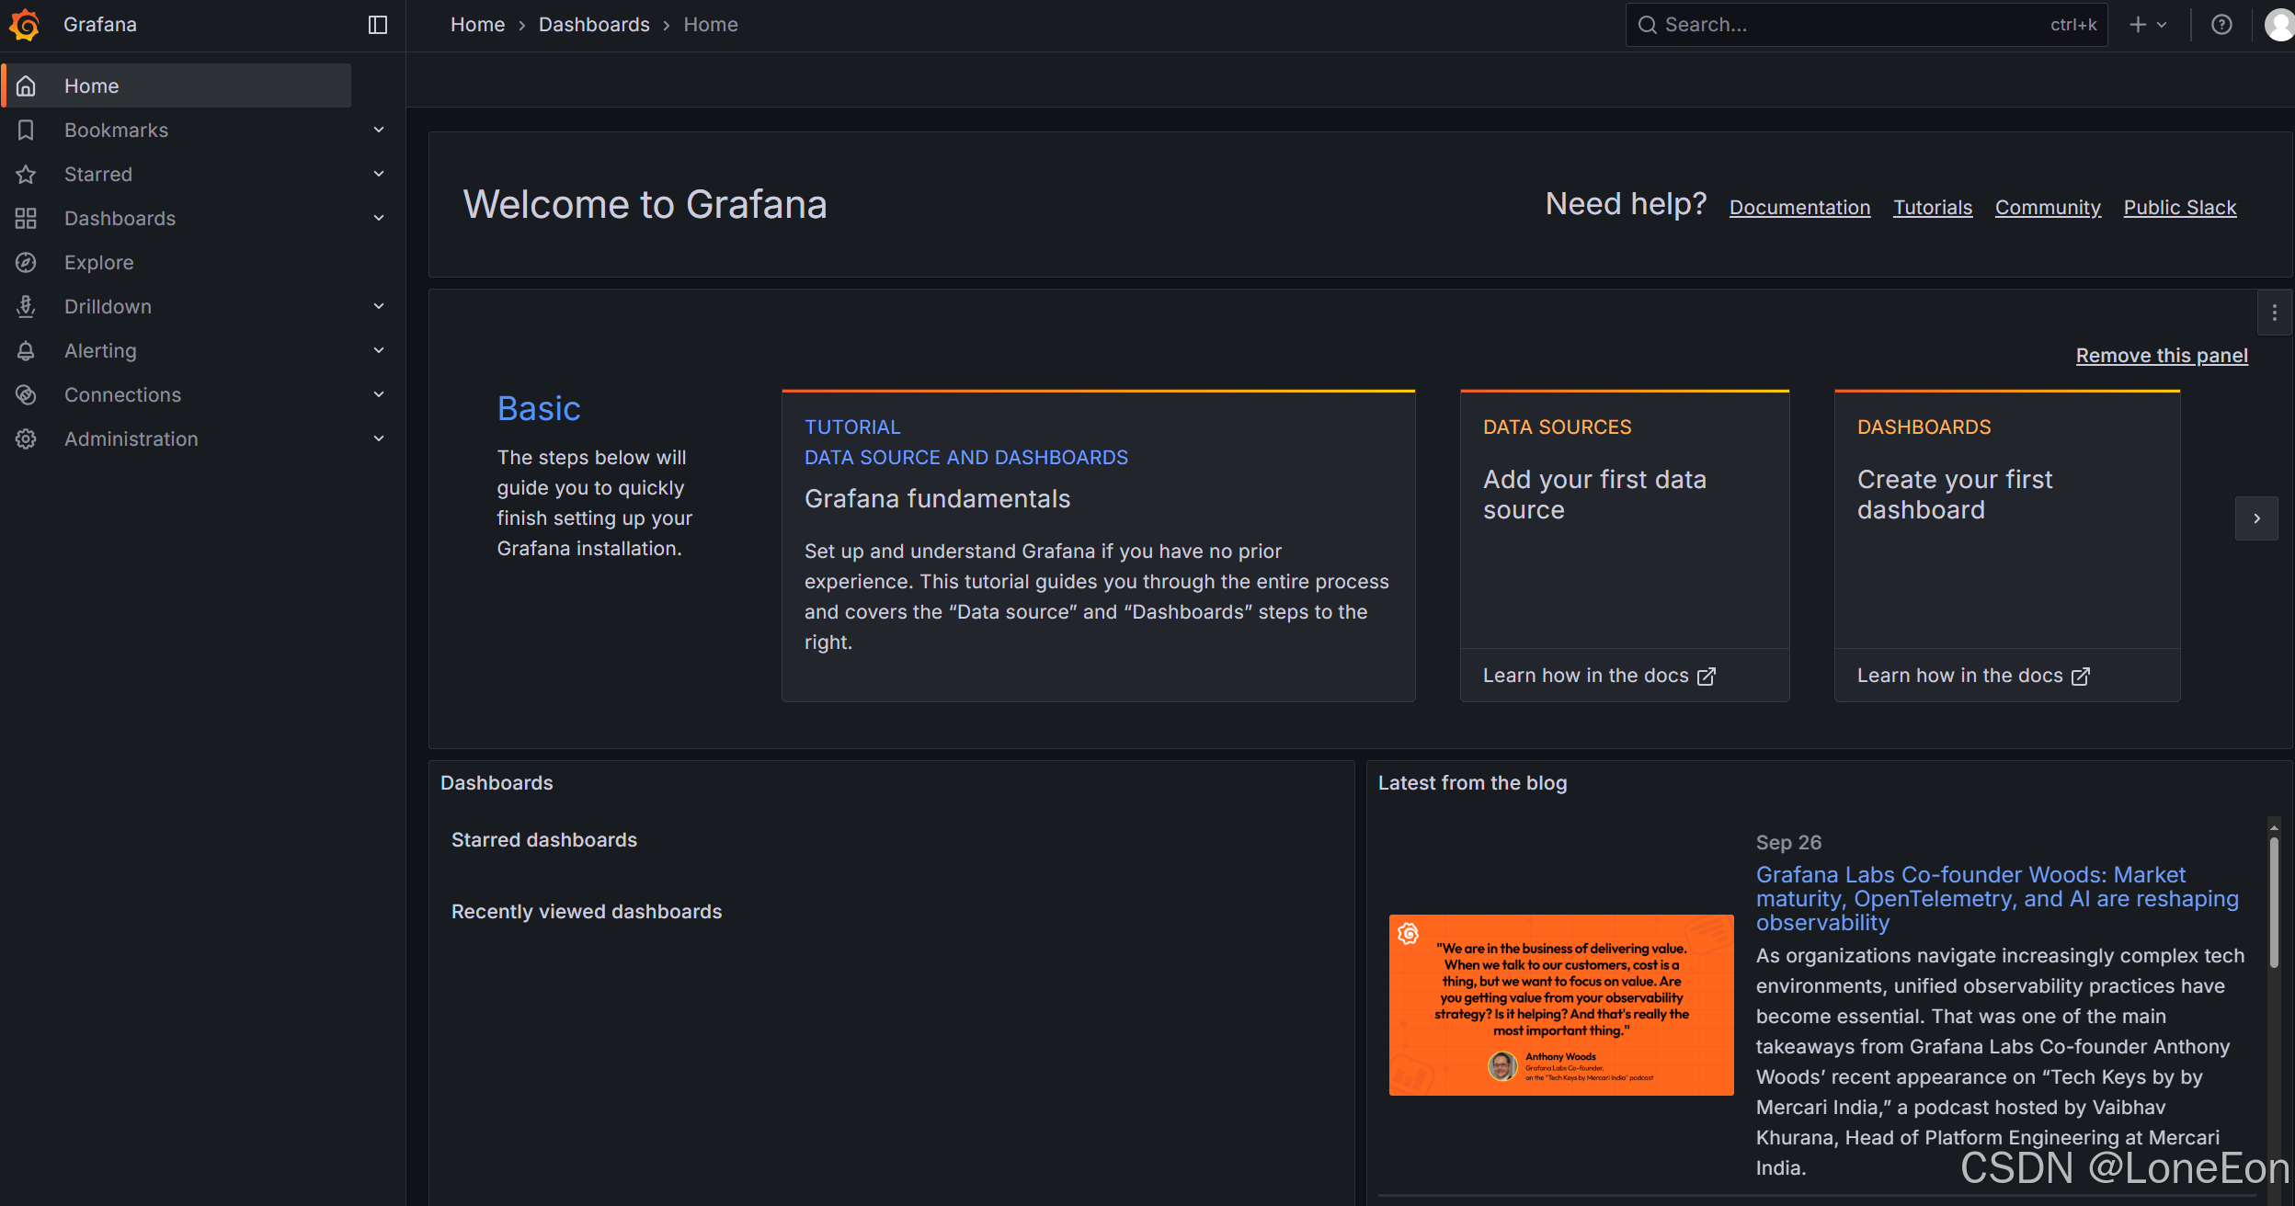Screen dimensions: 2295x1206
Task: Expand the Drilldown section chevron
Action: pyautogui.click(x=379, y=306)
